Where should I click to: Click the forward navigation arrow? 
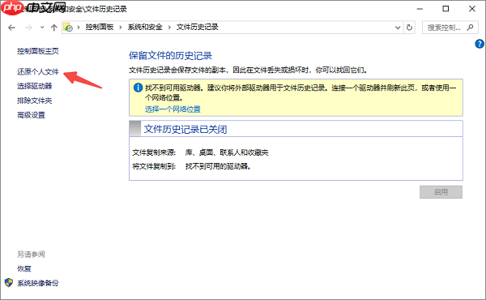pyautogui.click(x=28, y=28)
